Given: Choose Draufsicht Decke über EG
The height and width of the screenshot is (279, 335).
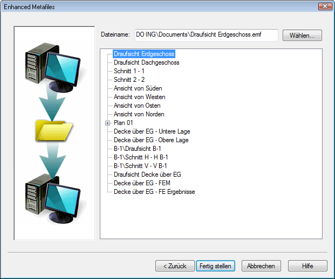Looking at the screenshot, I should [x=147, y=175].
